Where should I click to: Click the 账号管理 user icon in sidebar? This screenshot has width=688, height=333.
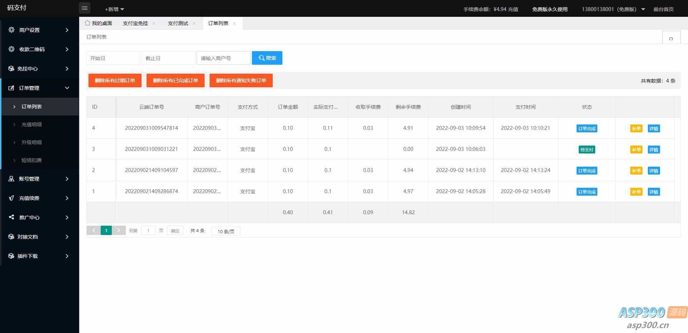pos(11,178)
